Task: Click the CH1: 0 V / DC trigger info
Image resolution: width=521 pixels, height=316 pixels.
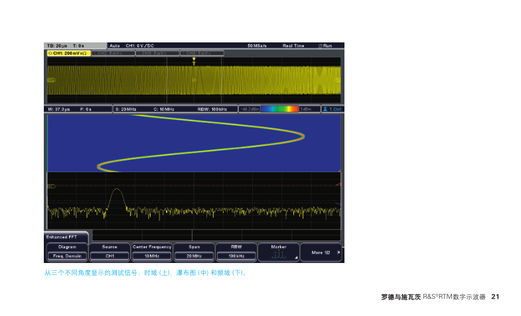Action: (139, 46)
